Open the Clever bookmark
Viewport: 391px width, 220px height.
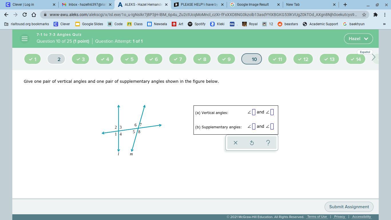[x=62, y=24]
